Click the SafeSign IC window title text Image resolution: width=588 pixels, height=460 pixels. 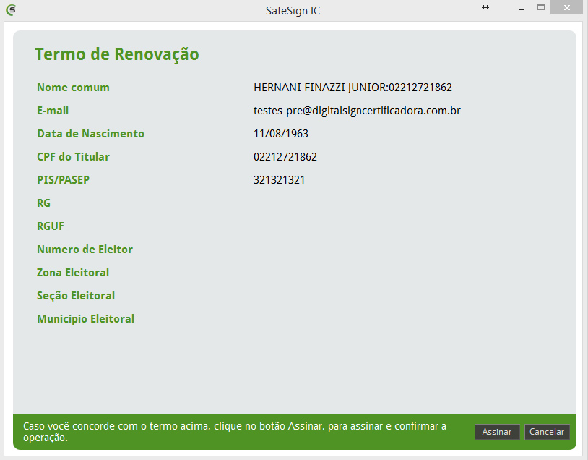point(293,11)
